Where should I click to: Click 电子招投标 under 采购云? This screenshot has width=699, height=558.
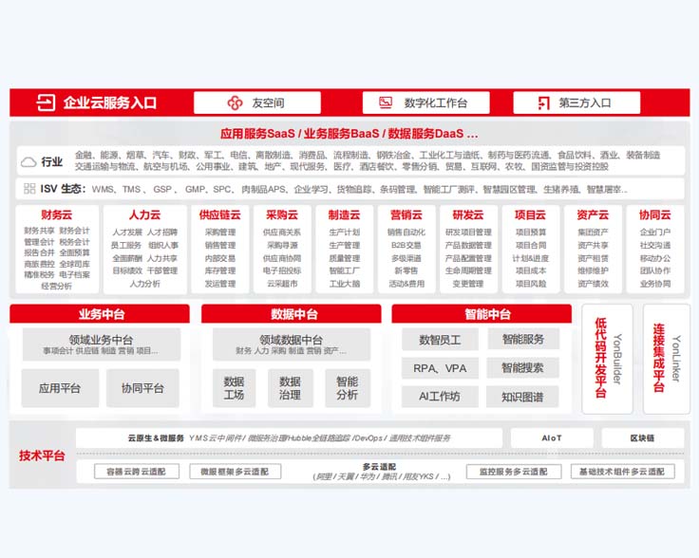[x=282, y=270]
